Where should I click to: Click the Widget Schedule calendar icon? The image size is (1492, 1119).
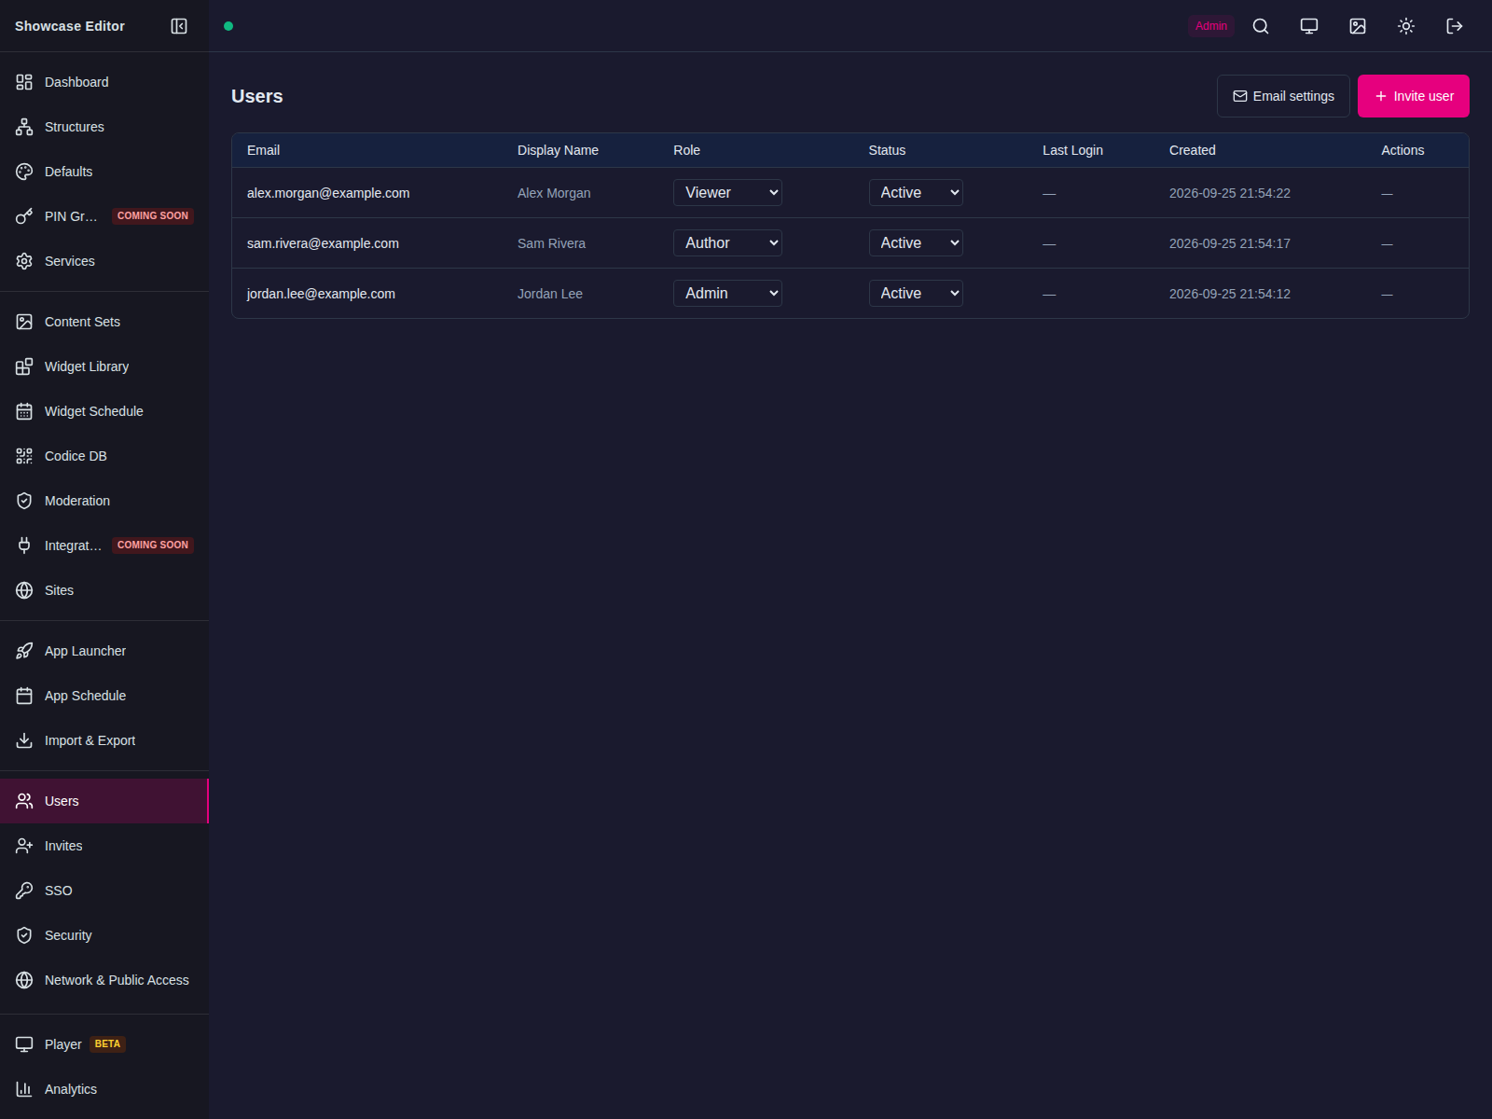(24, 411)
